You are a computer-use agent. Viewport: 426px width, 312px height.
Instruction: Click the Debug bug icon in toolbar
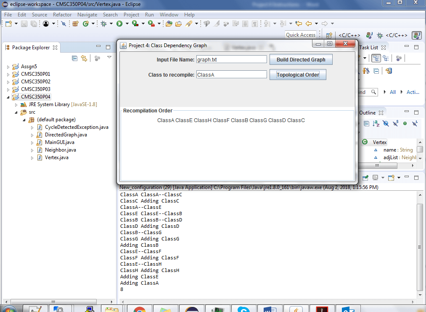pos(103,24)
